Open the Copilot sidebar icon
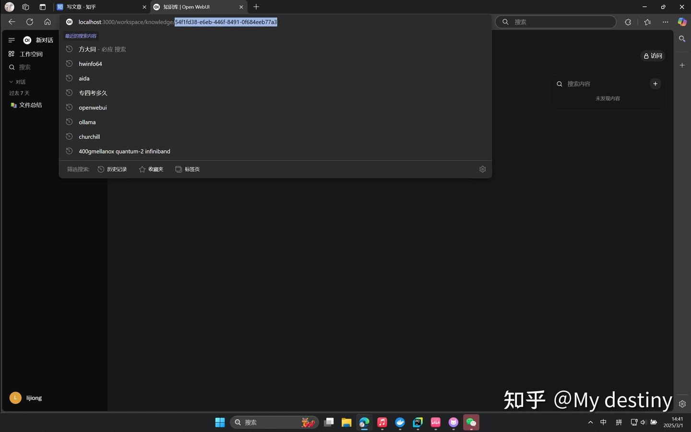Screen dimensions: 691x432 point(682,22)
